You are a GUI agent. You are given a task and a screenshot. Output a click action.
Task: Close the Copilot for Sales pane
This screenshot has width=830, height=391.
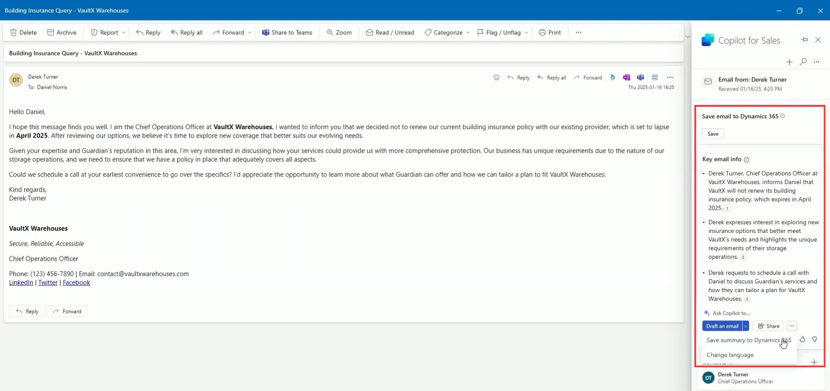818,40
